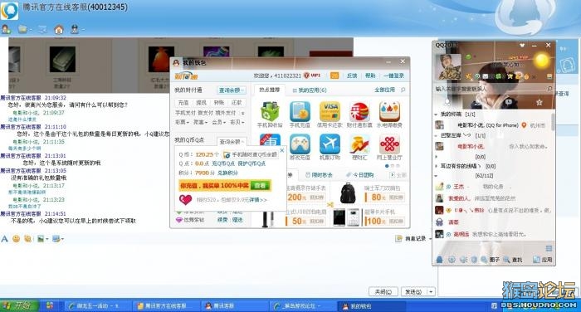Open dropdown arrow next to image icon in chat toolbar
The width and height of the screenshot is (581, 312).
pos(47,239)
